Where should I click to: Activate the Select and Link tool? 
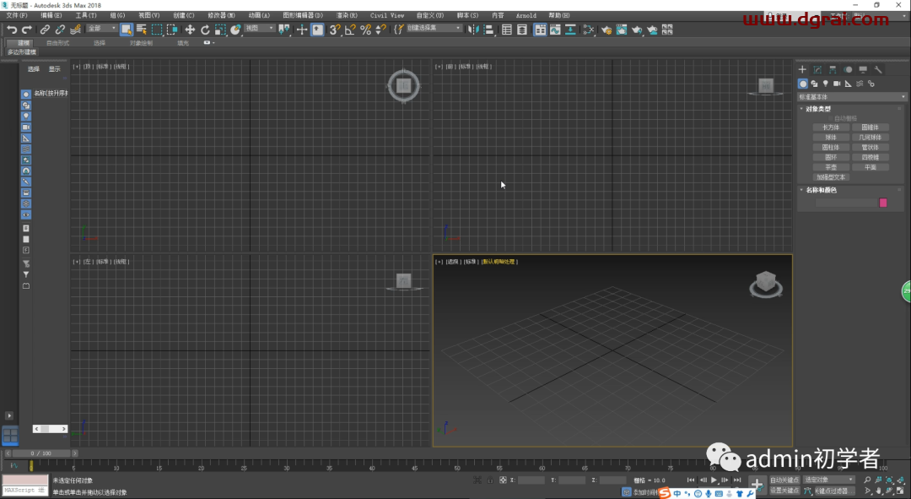tap(45, 29)
